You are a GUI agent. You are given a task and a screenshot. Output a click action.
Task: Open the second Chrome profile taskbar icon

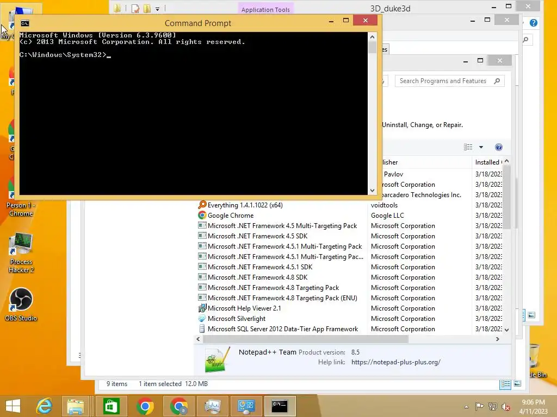click(179, 406)
